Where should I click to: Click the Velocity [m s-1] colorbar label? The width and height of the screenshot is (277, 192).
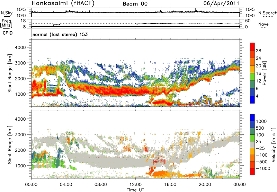[274, 145]
